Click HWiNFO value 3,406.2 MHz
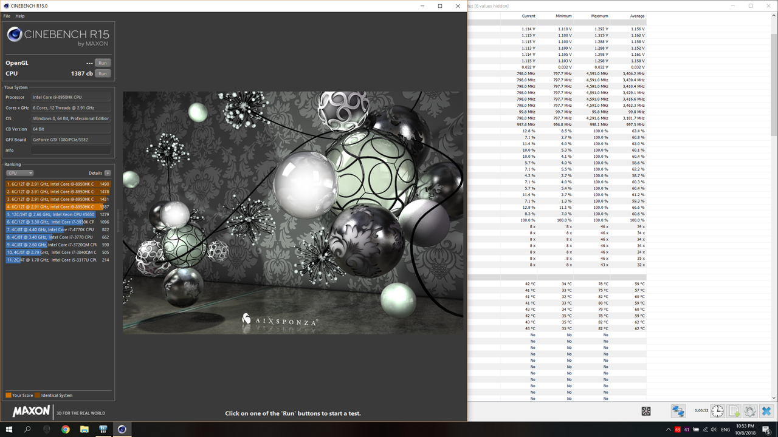778x437 pixels. (633, 73)
